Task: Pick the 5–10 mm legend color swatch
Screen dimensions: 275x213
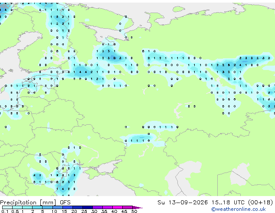Action: click(x=47, y=207)
